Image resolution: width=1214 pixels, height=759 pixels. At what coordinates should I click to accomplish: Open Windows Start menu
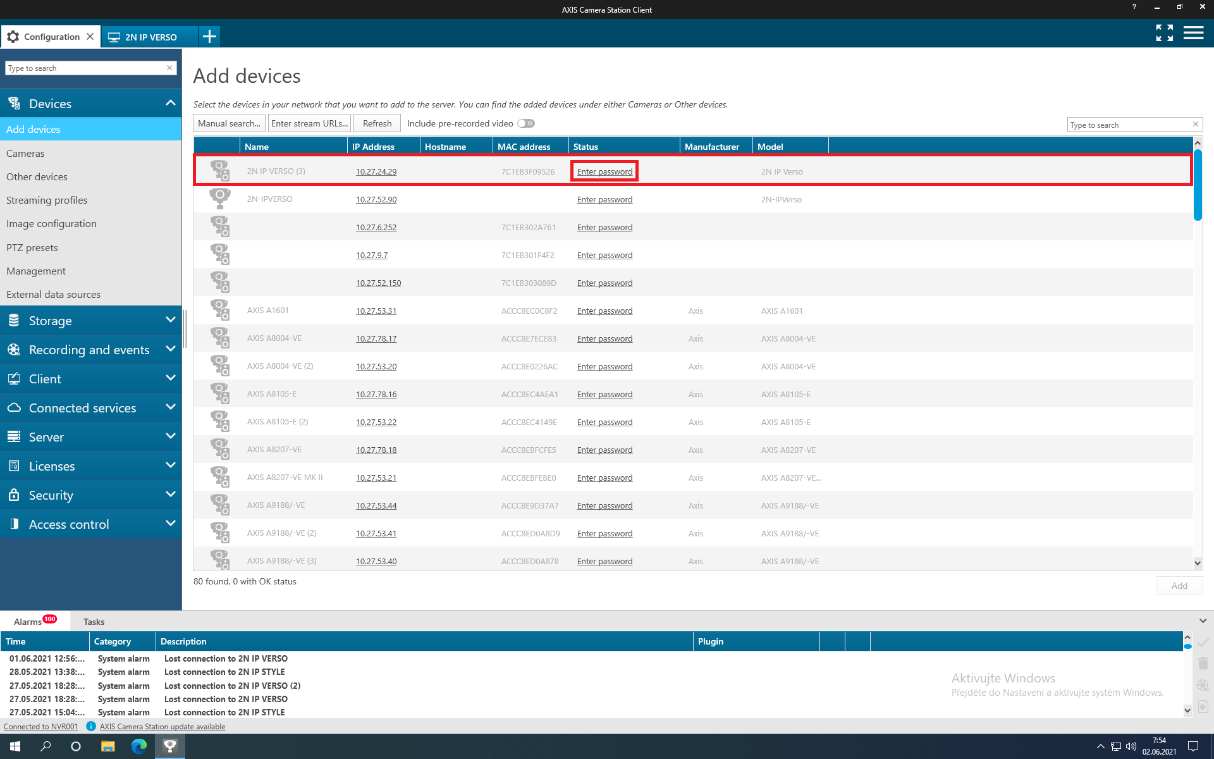click(15, 746)
